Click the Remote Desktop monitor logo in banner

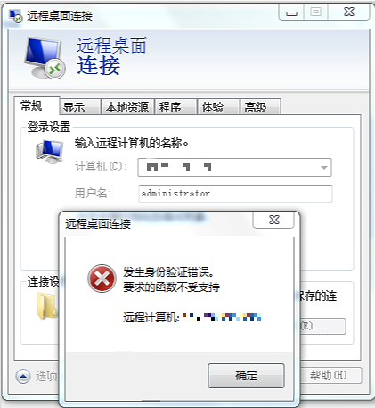click(45, 58)
